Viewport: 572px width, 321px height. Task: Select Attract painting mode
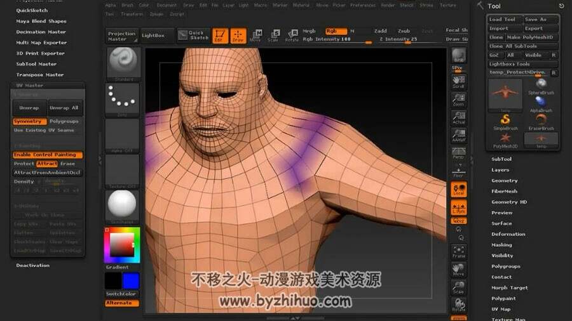(x=47, y=164)
